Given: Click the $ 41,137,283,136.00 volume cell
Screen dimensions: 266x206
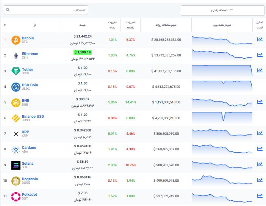Looking at the screenshot, I should (x=166, y=71).
